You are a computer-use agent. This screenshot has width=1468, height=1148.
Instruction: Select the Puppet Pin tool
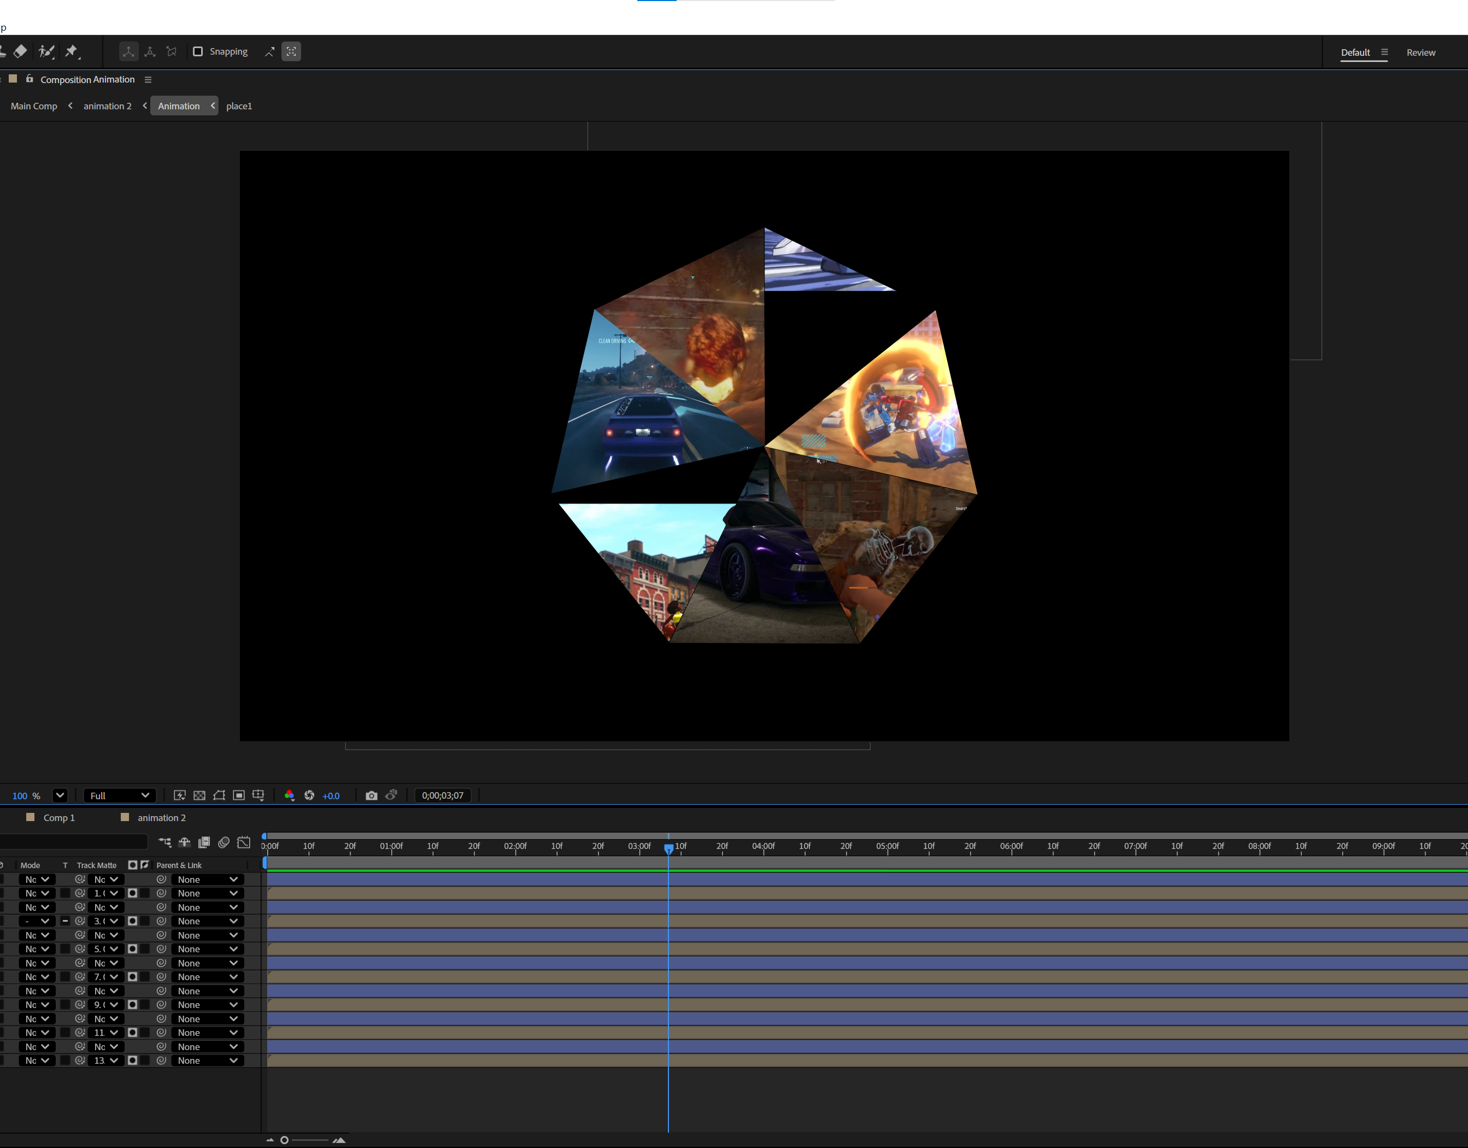71,51
